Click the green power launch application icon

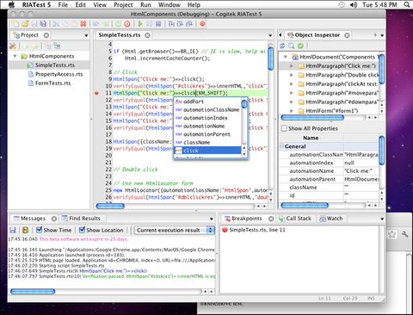[118, 24]
